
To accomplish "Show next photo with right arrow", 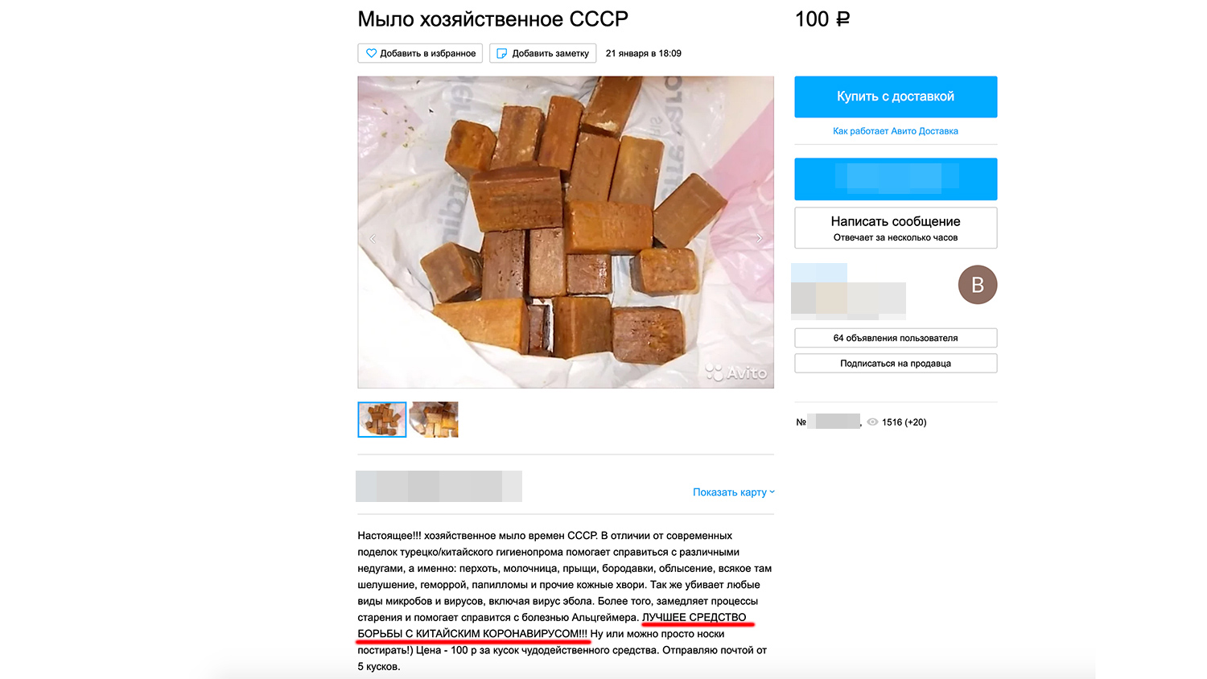I will click(759, 239).
